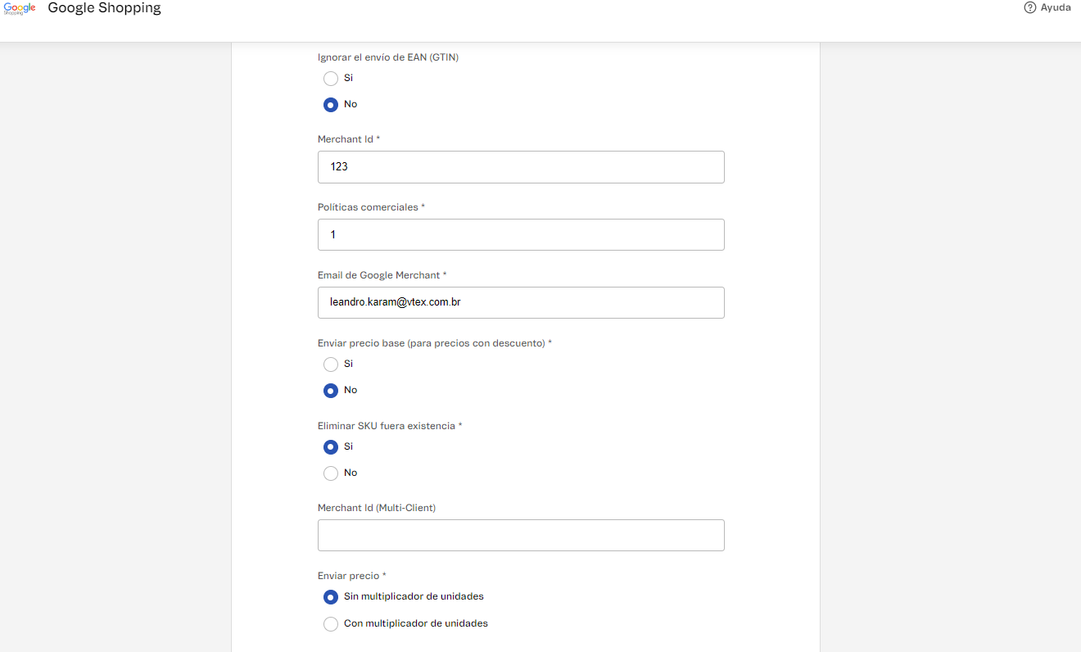Select Si for Eliminar SKU fuera existencia
The image size is (1081, 652).
click(x=331, y=447)
